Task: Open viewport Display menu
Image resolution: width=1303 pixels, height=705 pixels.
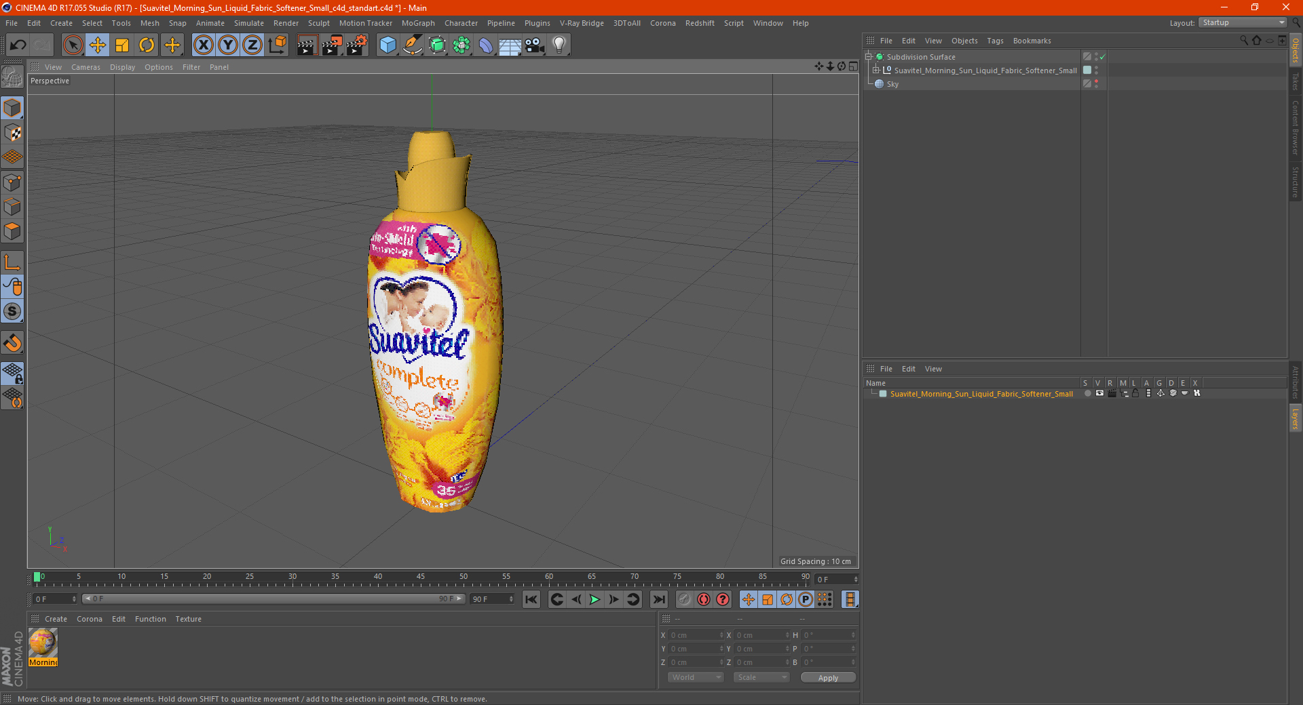Action: tap(123, 67)
